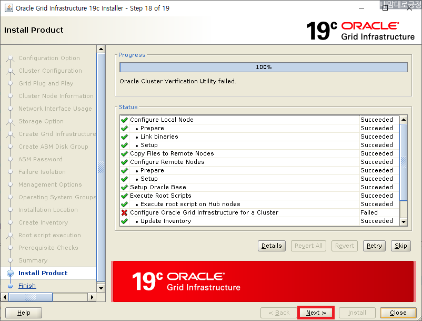
Task: Click green check beside Execute Root Scripts
Action: (x=124, y=196)
